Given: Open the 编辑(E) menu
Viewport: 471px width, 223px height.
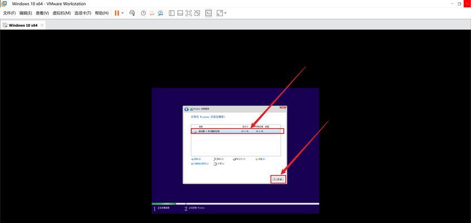Looking at the screenshot, I should (26, 13).
